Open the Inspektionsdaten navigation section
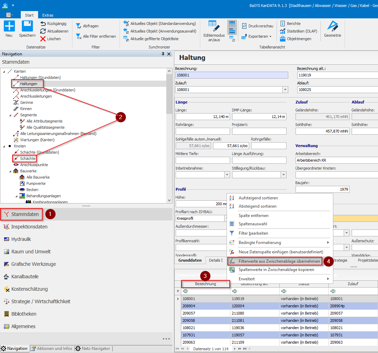378x353 pixels. pos(29,227)
